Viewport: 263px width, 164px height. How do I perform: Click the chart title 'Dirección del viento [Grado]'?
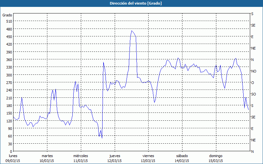click(131, 3)
